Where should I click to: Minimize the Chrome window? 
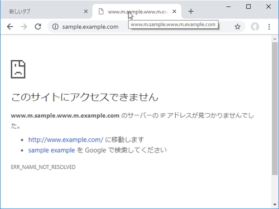(228, 7)
